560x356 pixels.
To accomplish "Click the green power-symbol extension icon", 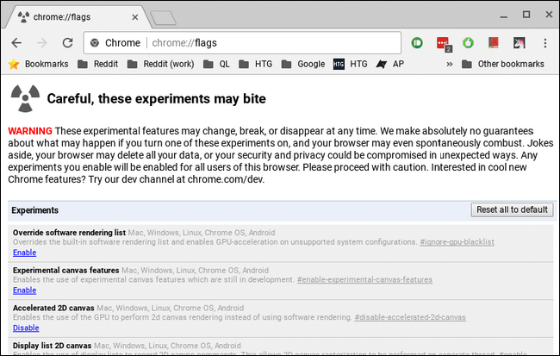I will pos(469,43).
